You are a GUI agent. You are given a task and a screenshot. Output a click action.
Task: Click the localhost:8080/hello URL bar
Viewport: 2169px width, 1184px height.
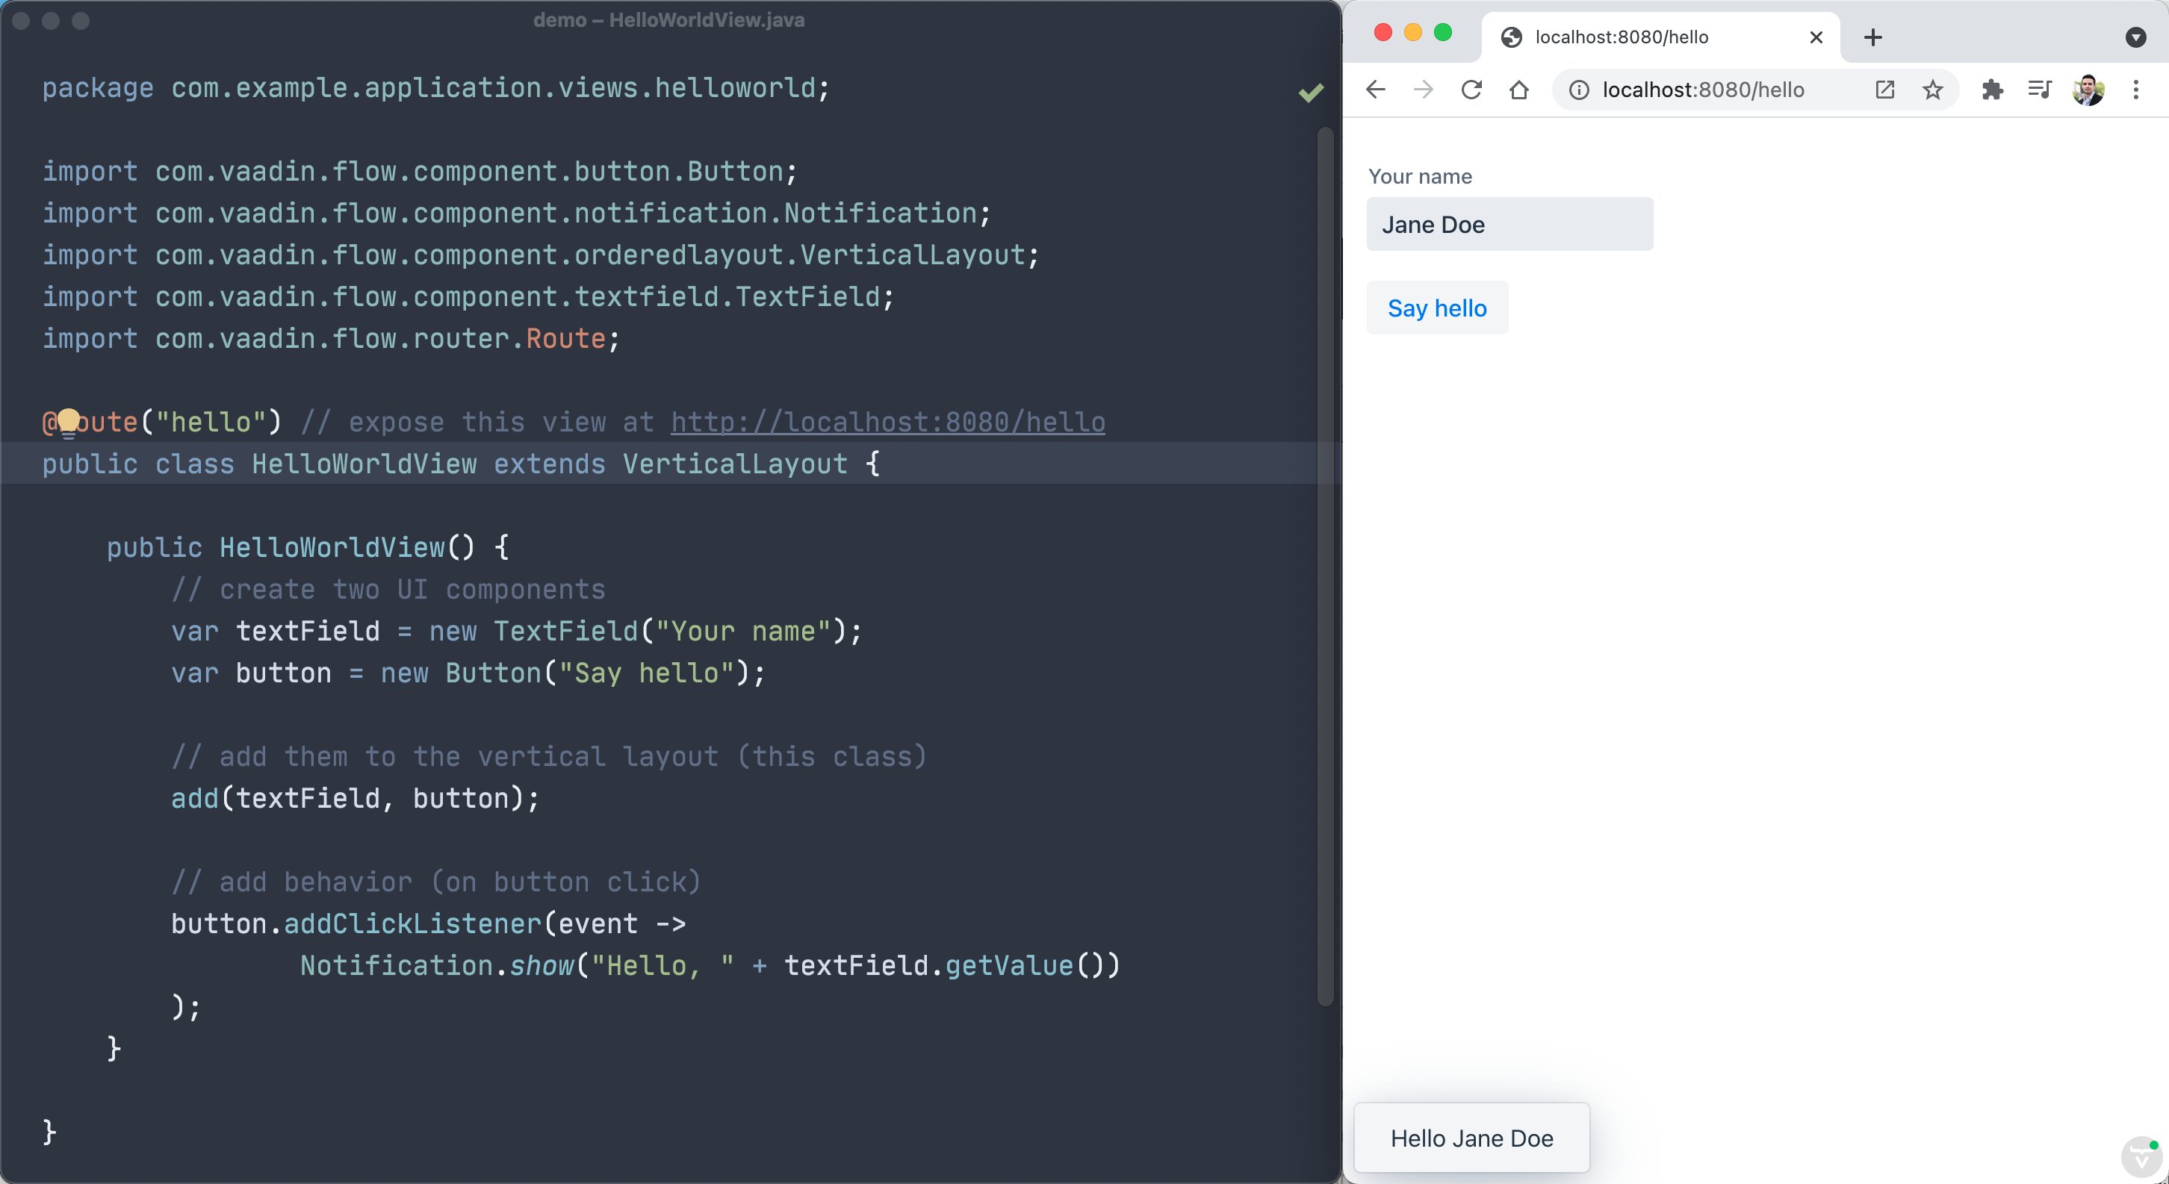(x=1702, y=90)
